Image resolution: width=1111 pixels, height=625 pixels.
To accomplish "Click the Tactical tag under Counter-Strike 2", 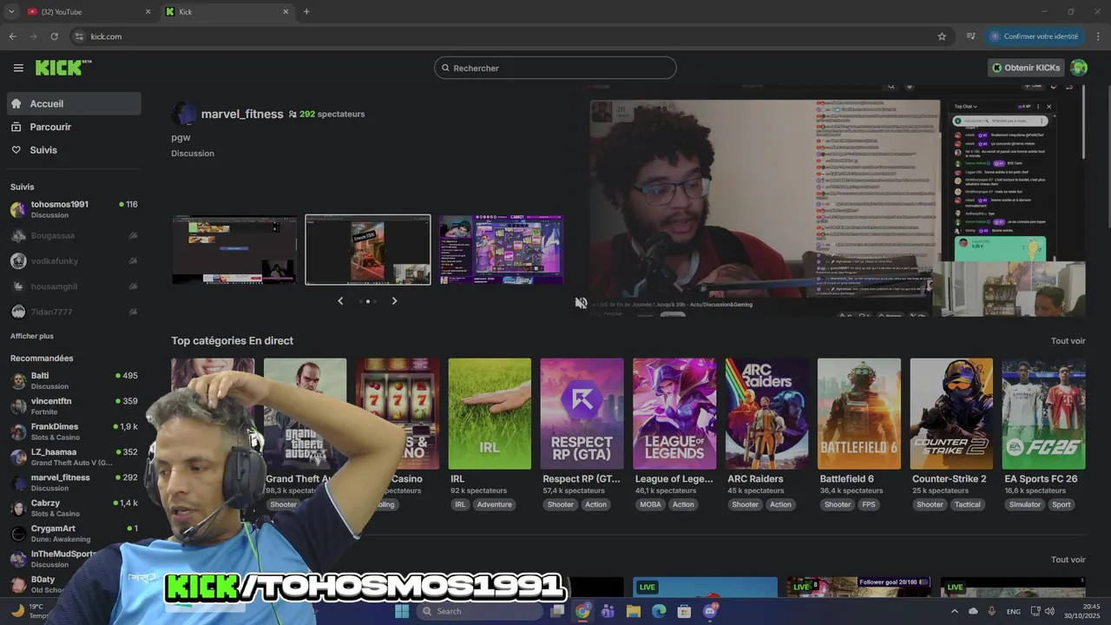I will click(x=968, y=504).
